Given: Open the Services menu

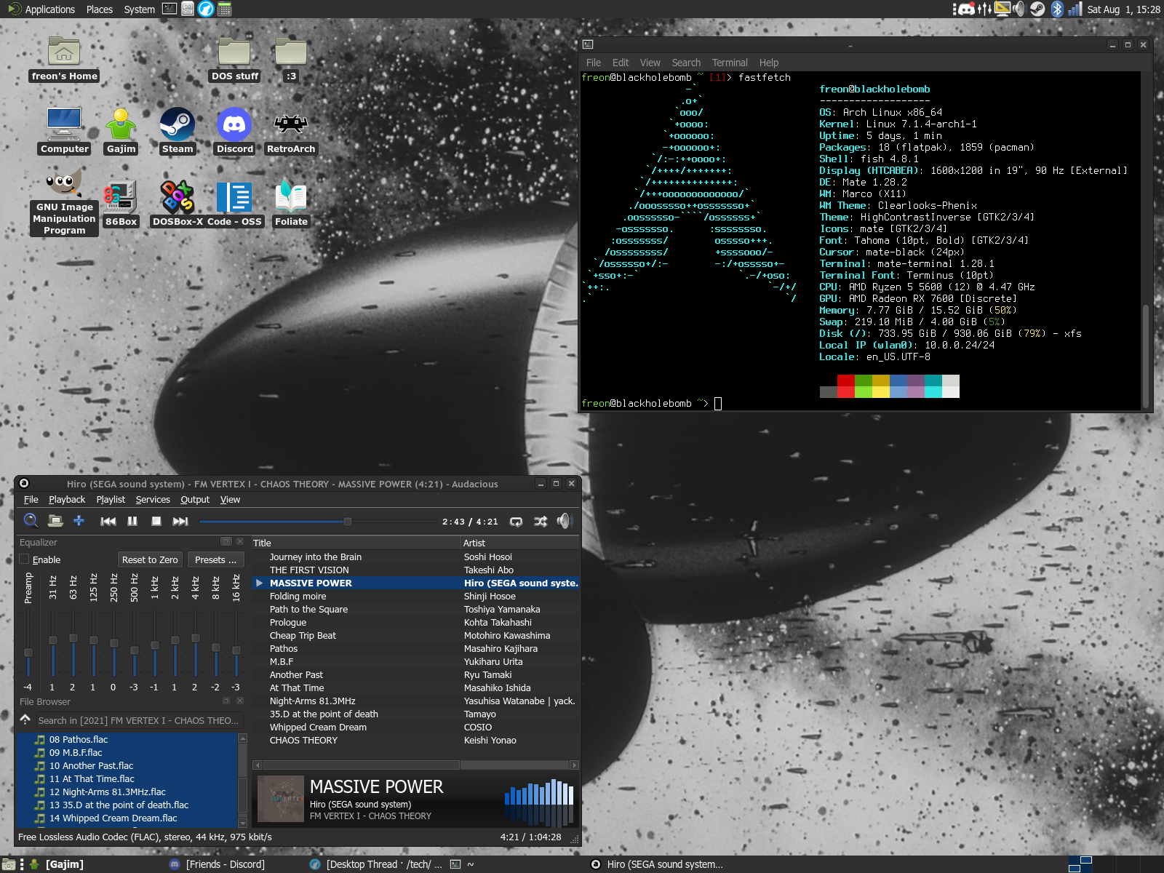Looking at the screenshot, I should point(153,500).
